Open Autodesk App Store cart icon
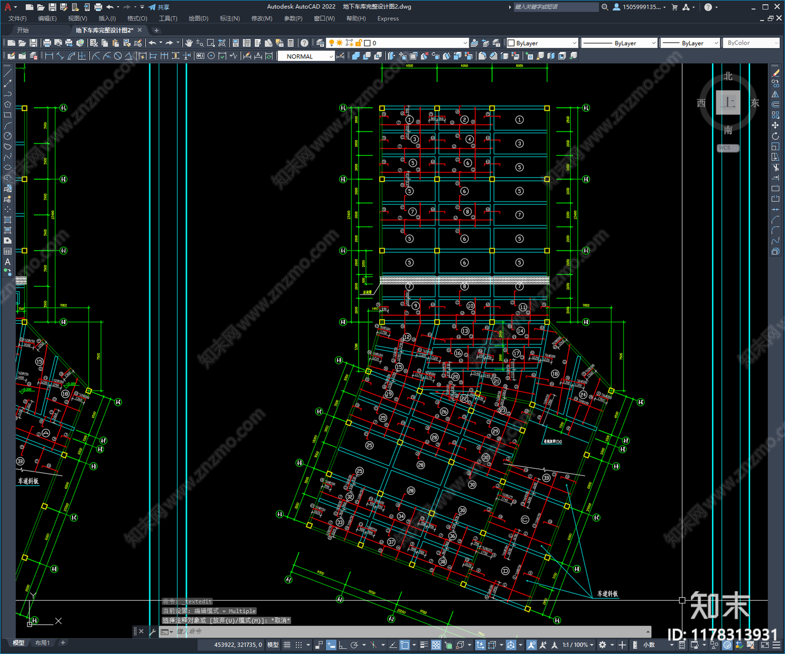Viewport: 785px width, 654px height. pos(675,7)
